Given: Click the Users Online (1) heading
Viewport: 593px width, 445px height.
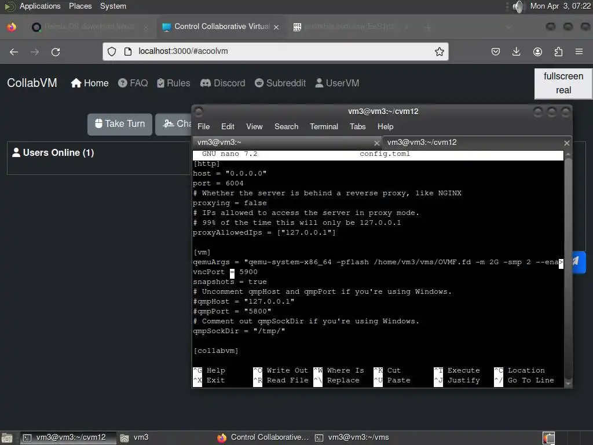Looking at the screenshot, I should click(53, 152).
